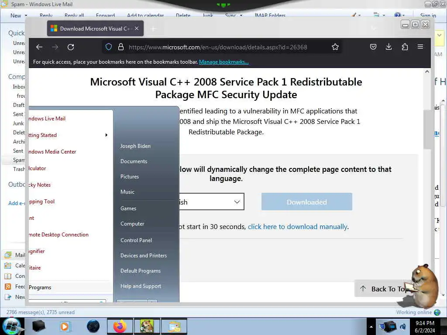Image resolution: width=447 pixels, height=335 pixels.
Task: Click the New button in Live Mail
Action: pyautogui.click(x=15, y=15)
